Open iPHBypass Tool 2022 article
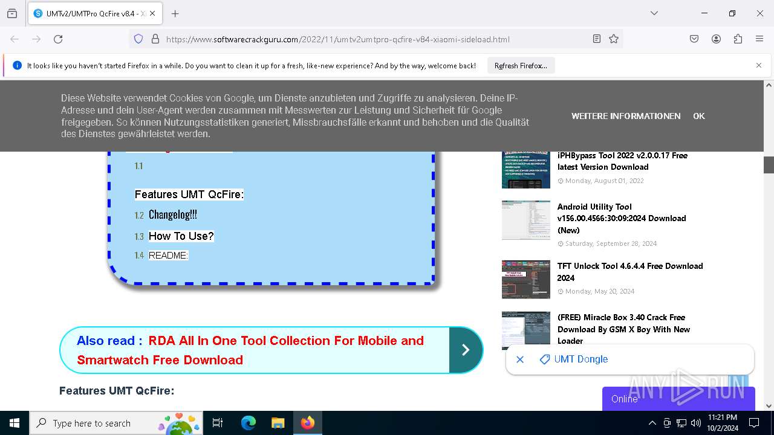Screen dimensions: 774x435 coord(622,161)
